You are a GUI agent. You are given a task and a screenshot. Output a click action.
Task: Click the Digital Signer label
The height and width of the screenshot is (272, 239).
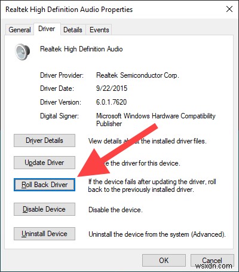(x=59, y=116)
